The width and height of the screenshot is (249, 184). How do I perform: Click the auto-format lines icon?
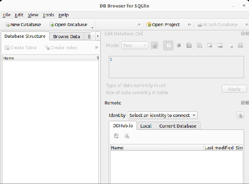coord(178,46)
